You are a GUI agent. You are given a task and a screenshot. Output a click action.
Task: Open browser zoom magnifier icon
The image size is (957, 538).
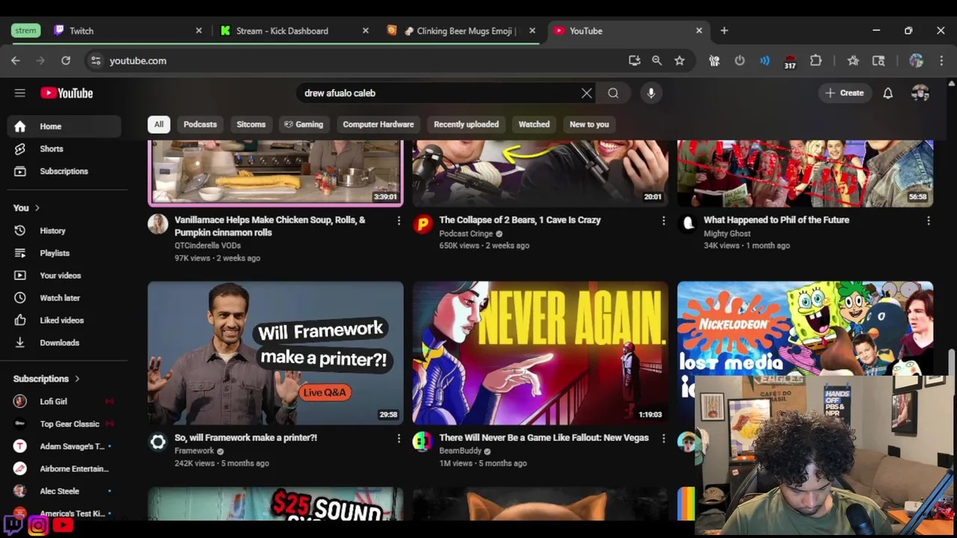pyautogui.click(x=656, y=61)
